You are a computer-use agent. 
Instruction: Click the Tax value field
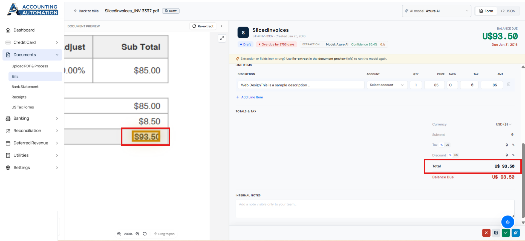[x=507, y=145]
